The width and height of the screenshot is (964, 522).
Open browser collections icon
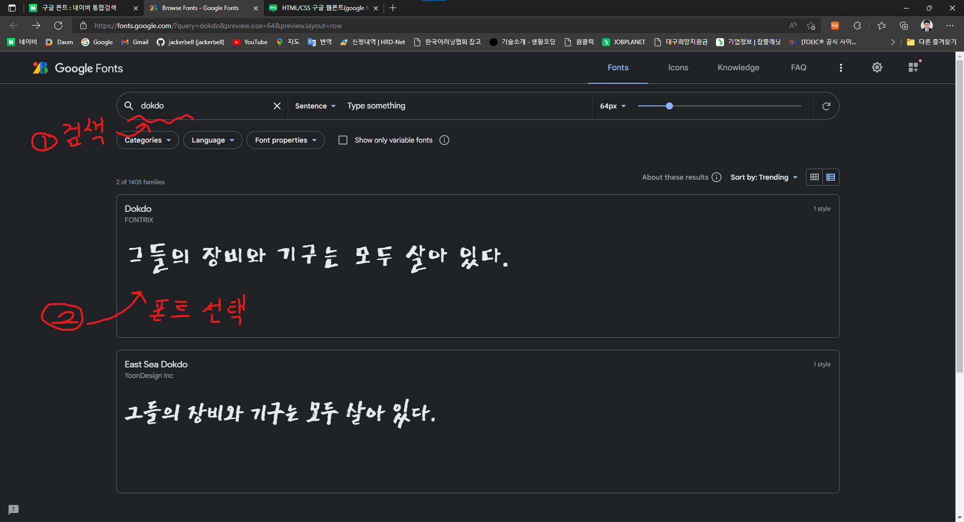tap(904, 26)
